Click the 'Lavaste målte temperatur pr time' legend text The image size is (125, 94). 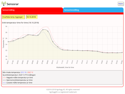(x=19, y=83)
